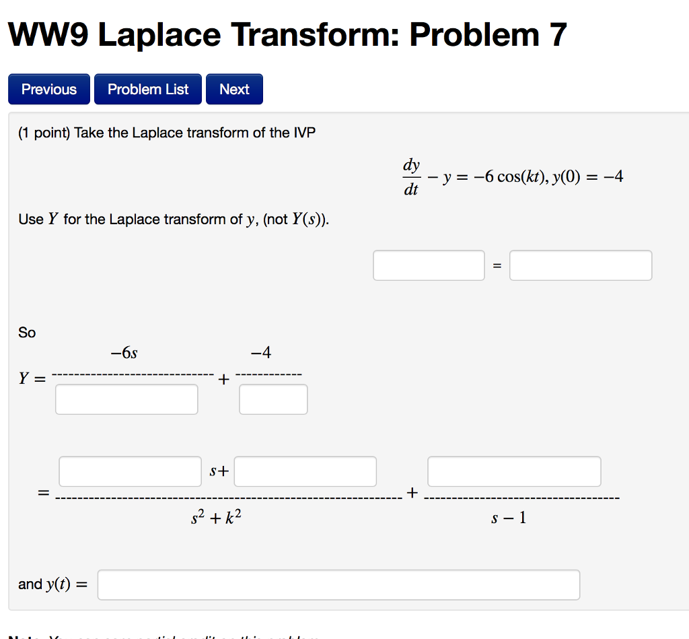Click the coefficient box before s+
The height and width of the screenshot is (639, 689).
coord(129,471)
